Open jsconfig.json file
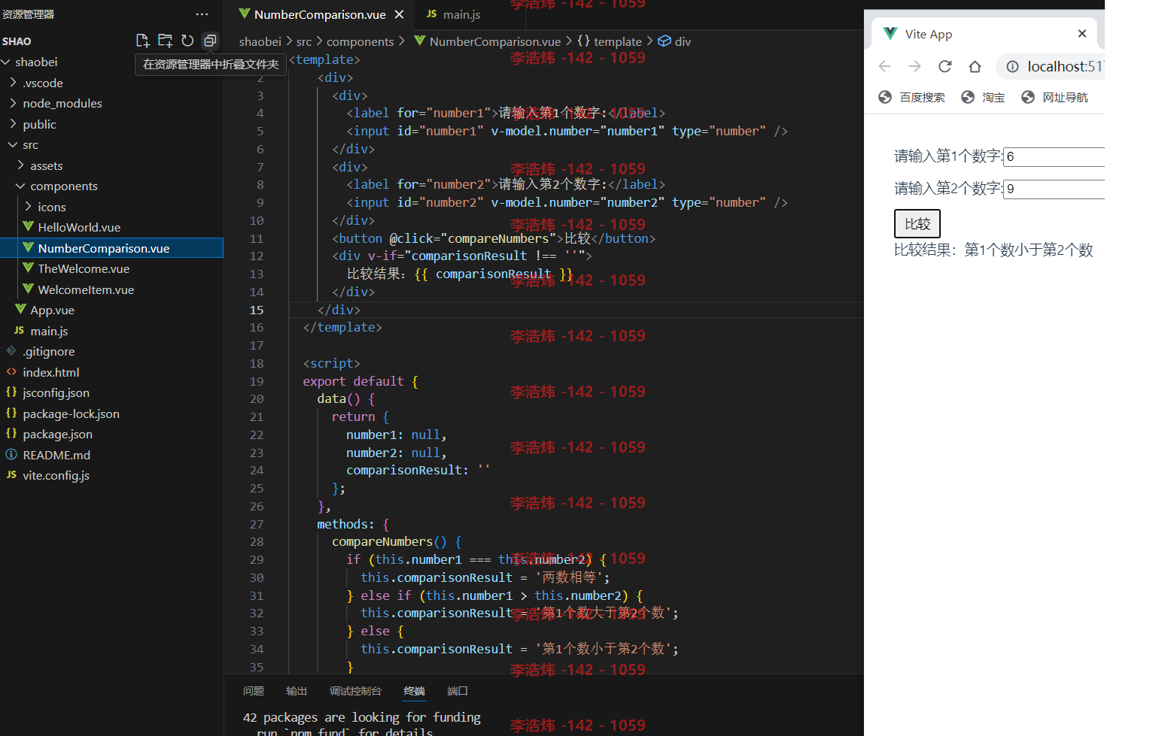 (x=56, y=392)
